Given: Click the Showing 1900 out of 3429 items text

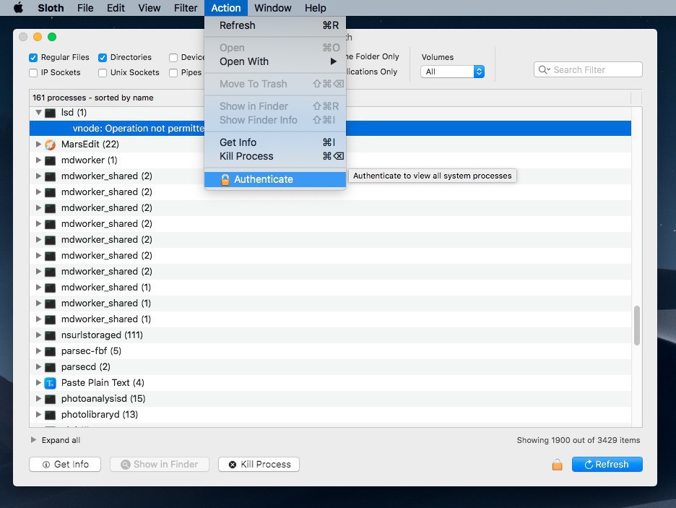Looking at the screenshot, I should [x=578, y=440].
